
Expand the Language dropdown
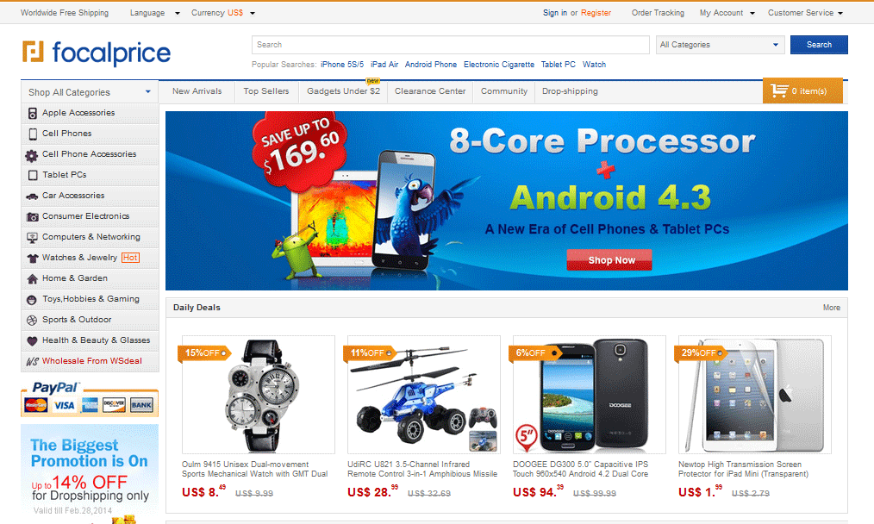pos(154,13)
